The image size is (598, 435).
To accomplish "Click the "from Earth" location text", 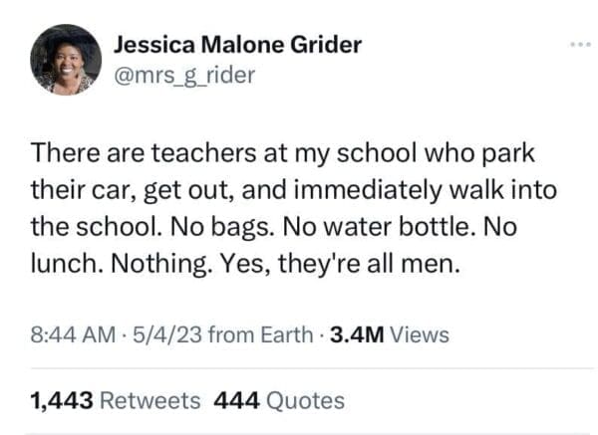I will point(249,335).
